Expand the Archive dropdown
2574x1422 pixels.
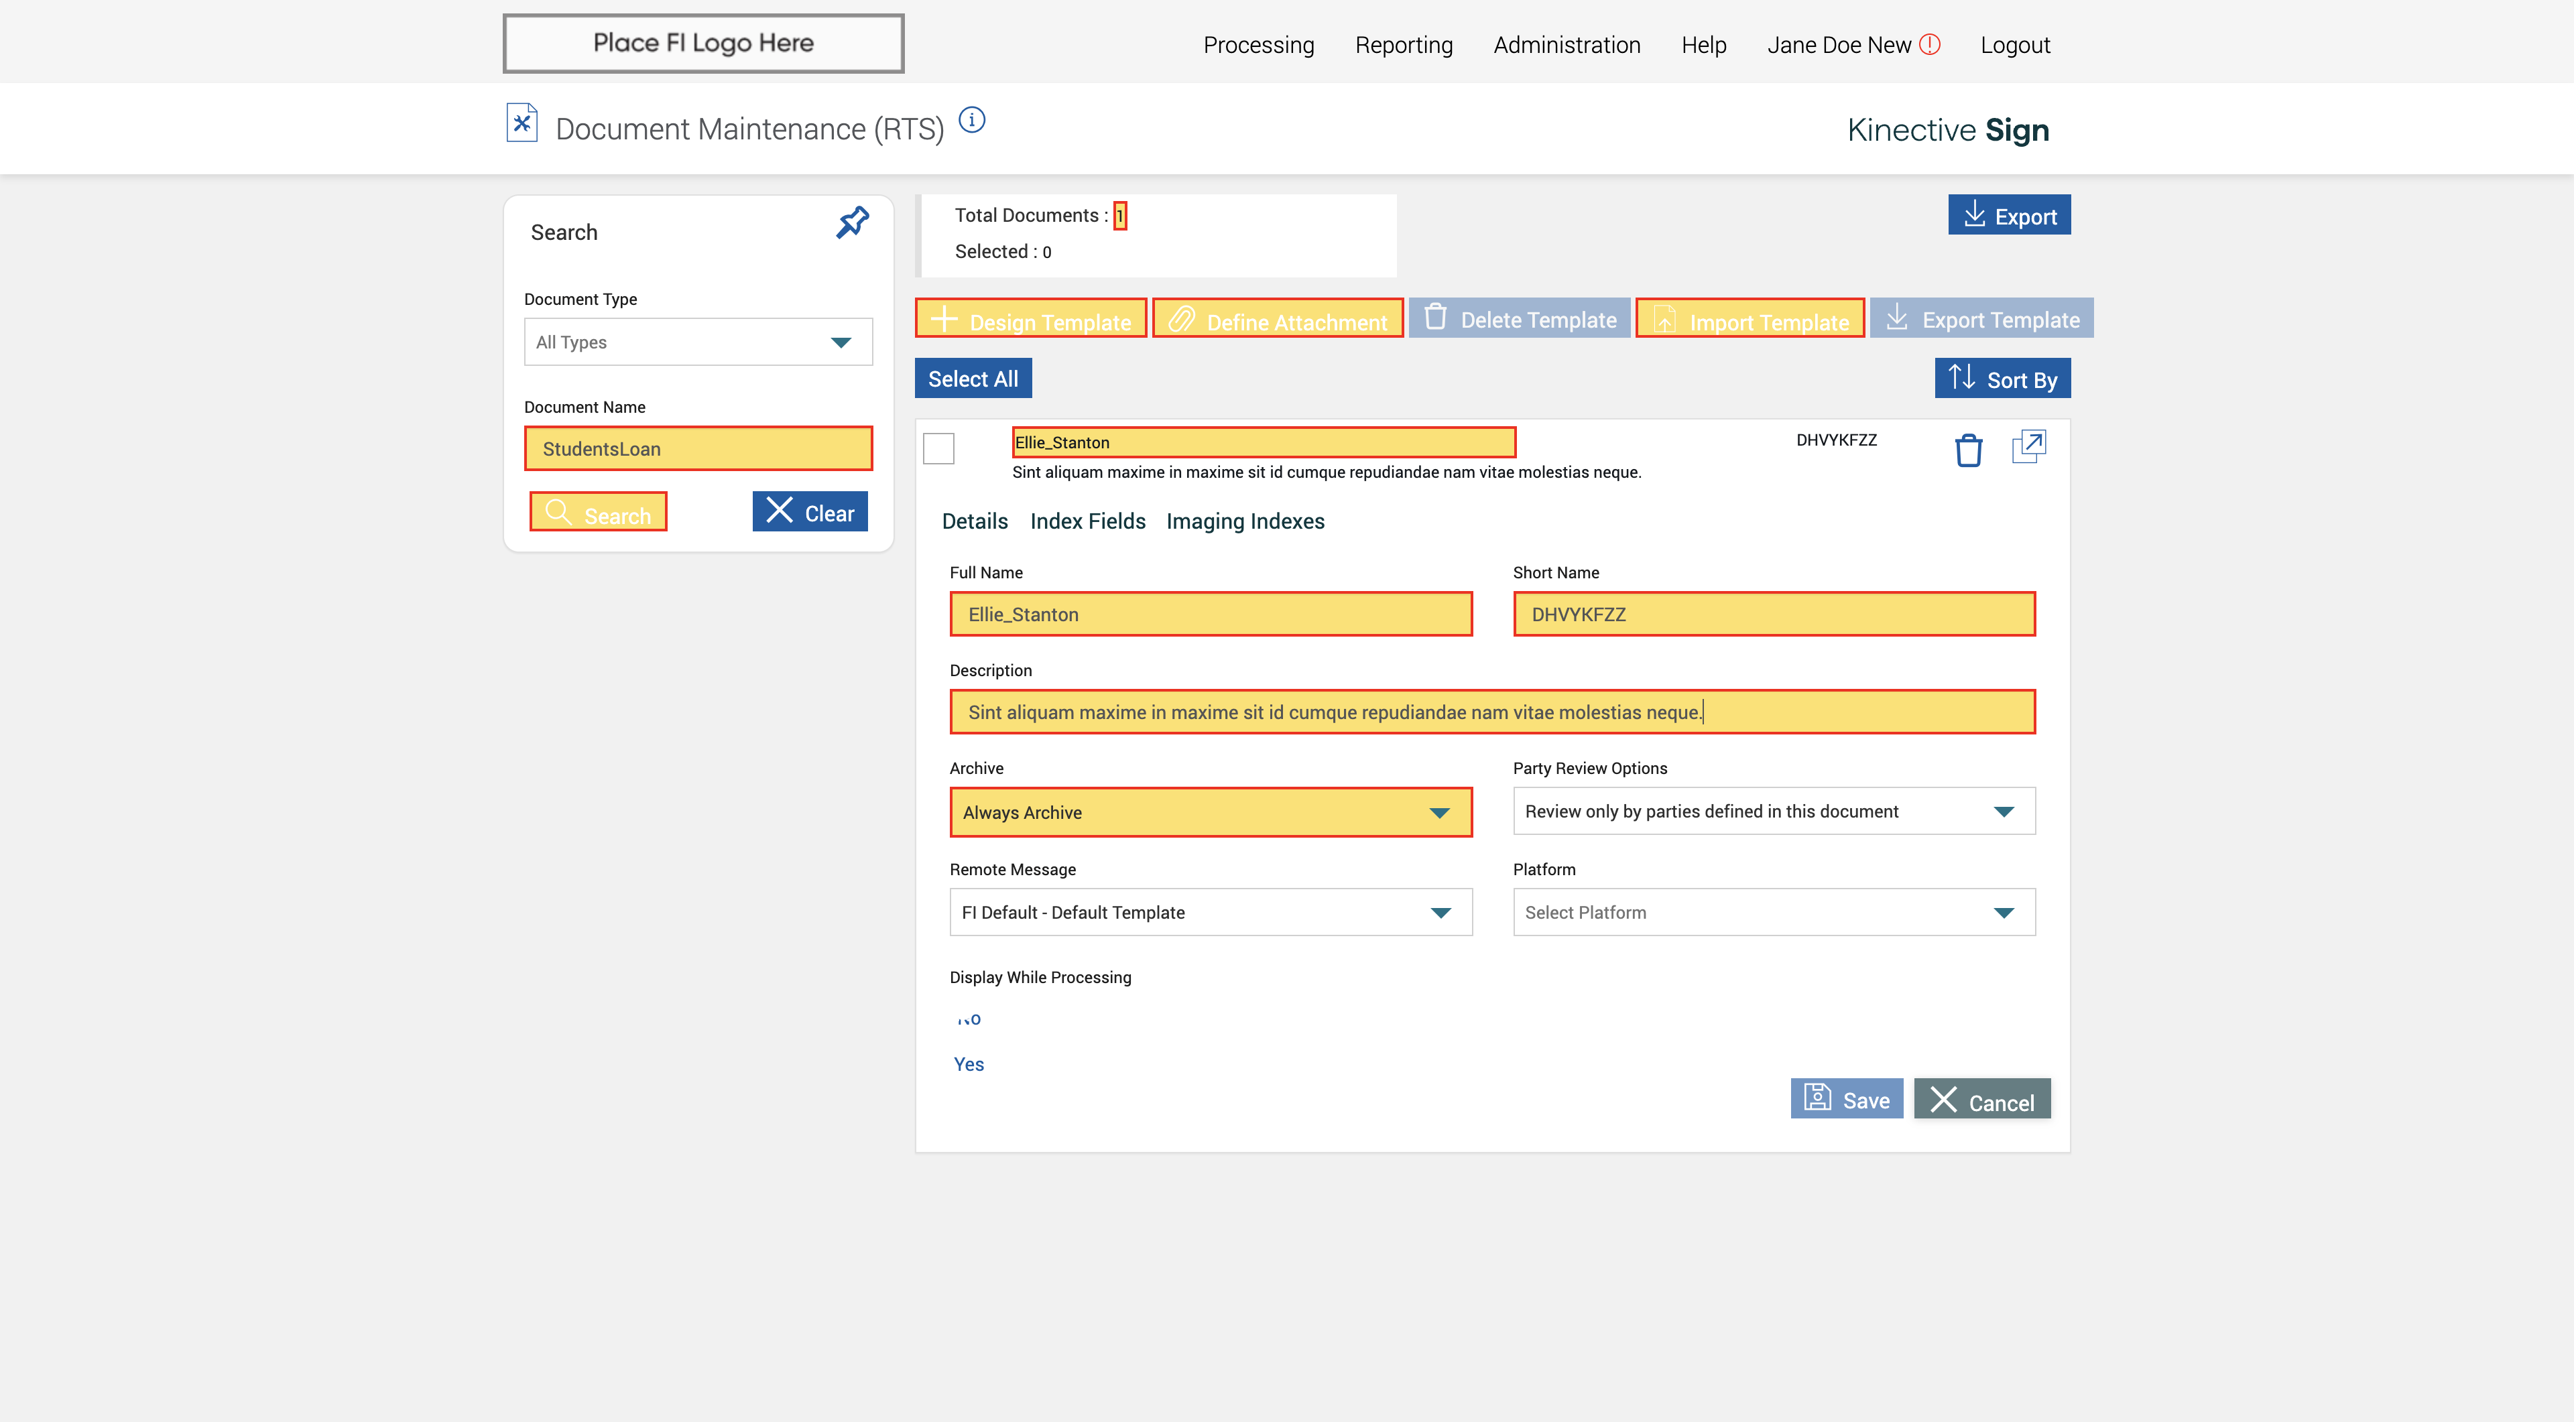(x=1210, y=813)
